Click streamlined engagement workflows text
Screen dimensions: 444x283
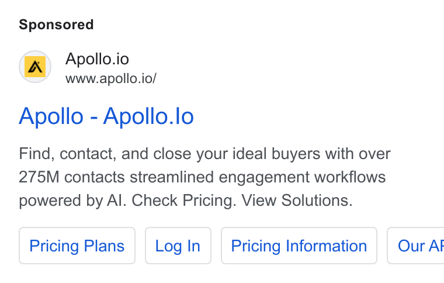[x=258, y=177]
